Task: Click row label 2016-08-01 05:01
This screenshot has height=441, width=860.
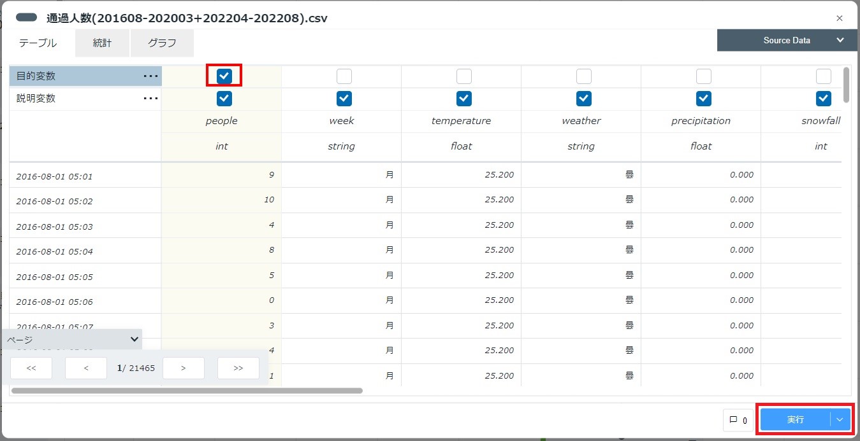Action: (x=54, y=176)
